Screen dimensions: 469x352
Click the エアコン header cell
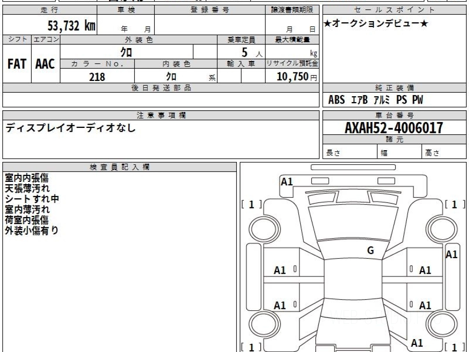pyautogui.click(x=46, y=40)
